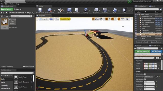Open the File menu
The image size is (163, 91).
(x=2, y=4)
